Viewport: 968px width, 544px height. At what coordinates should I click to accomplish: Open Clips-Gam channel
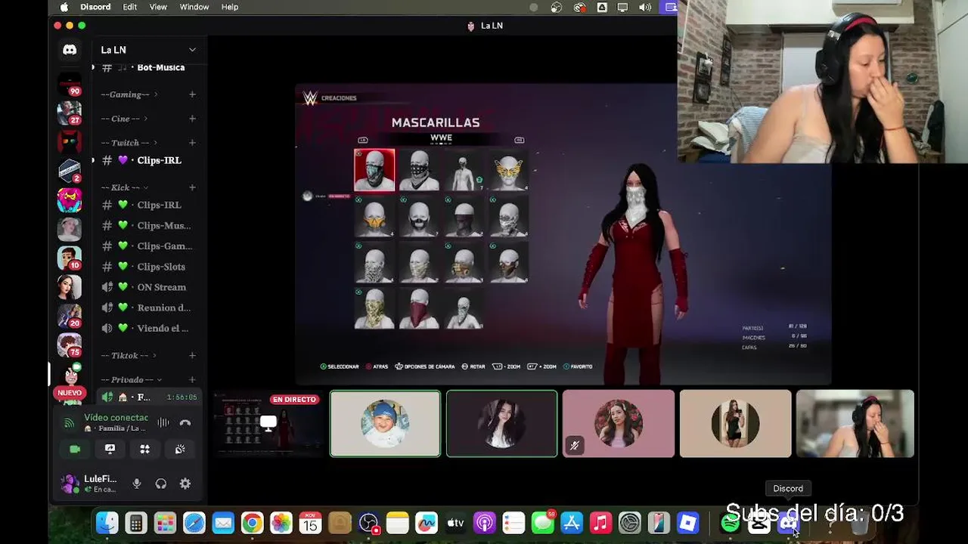(x=148, y=246)
